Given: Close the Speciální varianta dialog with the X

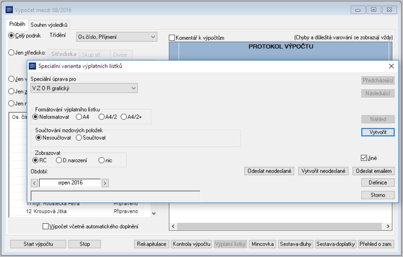Looking at the screenshot, I should (391, 66).
